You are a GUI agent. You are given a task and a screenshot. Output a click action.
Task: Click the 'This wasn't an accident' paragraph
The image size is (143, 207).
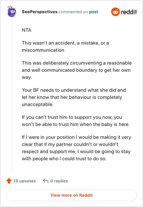click(x=65, y=46)
